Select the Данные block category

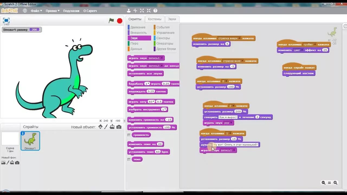139,49
